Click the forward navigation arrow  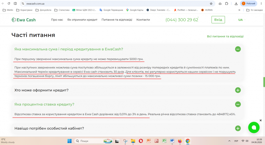[x=2, y=3]
